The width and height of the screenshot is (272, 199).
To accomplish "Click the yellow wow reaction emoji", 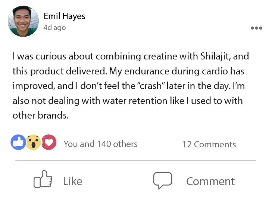I will (x=33, y=143).
